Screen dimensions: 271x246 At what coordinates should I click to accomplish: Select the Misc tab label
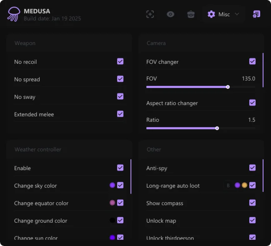(x=224, y=14)
